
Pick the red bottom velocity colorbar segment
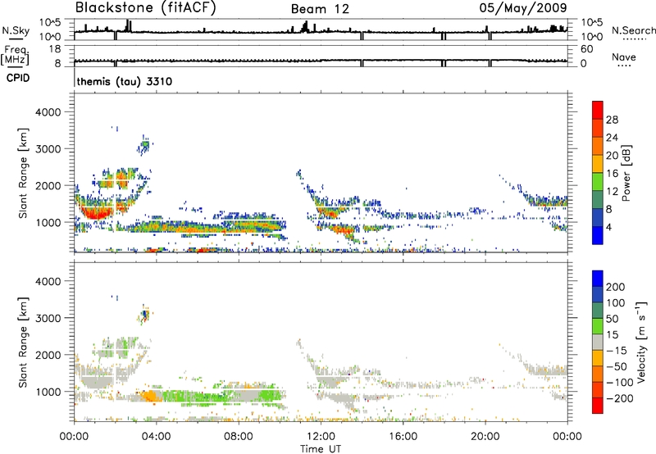[598, 406]
